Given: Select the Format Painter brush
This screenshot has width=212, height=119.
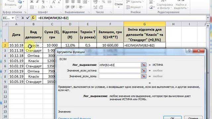Looking at the screenshot, I should click(x=20, y=7).
